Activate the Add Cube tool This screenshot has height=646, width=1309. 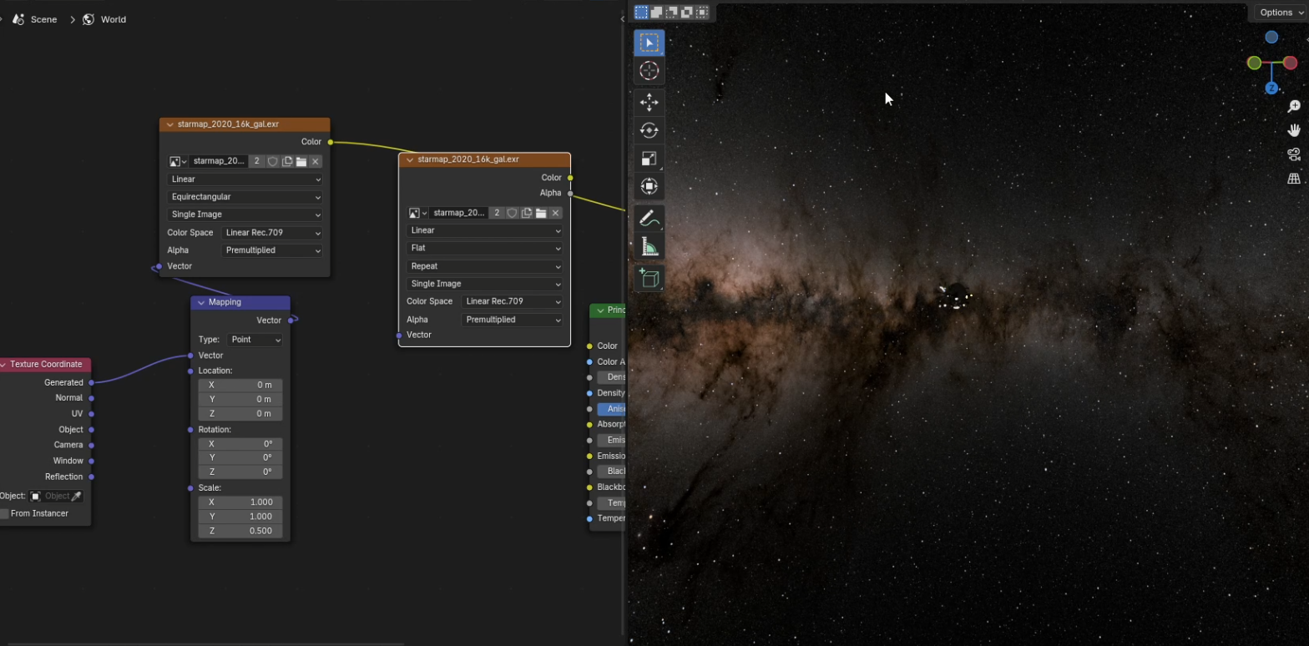point(649,278)
